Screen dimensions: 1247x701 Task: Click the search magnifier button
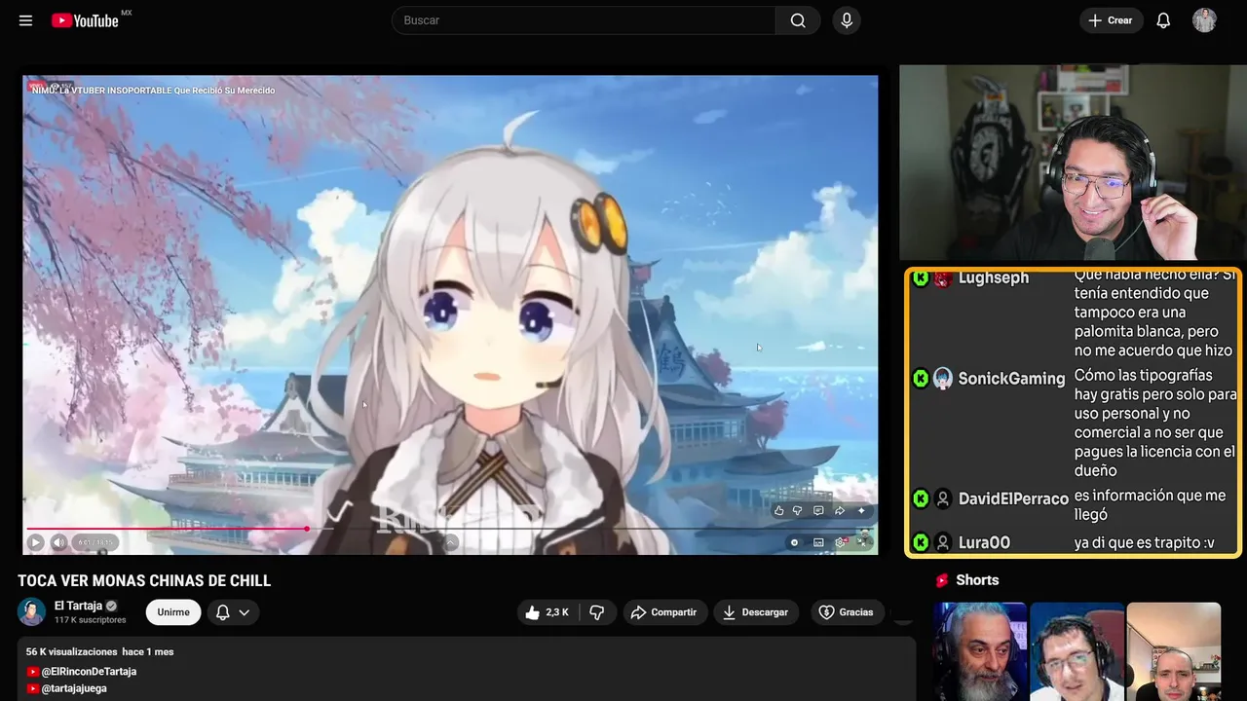tap(798, 20)
